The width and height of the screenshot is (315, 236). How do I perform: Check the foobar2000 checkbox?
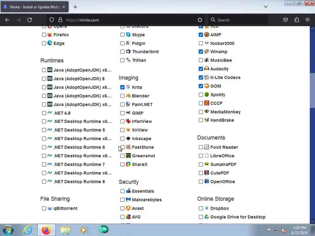point(201,43)
